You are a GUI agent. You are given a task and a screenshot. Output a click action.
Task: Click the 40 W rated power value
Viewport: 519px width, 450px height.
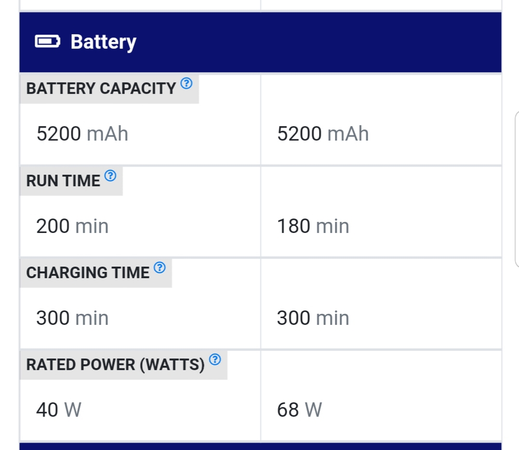[x=59, y=410]
